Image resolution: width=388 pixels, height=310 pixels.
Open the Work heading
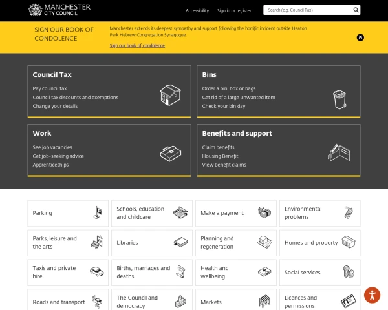click(42, 134)
